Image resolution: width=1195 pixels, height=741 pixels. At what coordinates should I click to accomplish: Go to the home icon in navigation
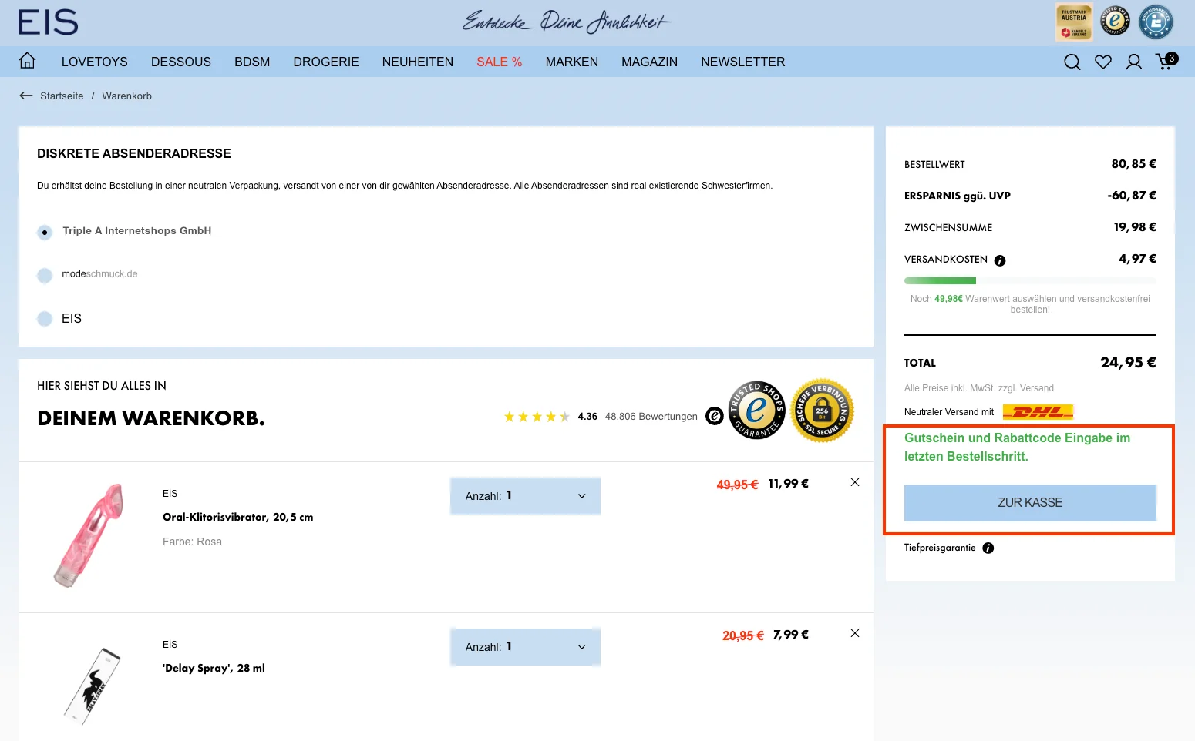[x=27, y=61]
